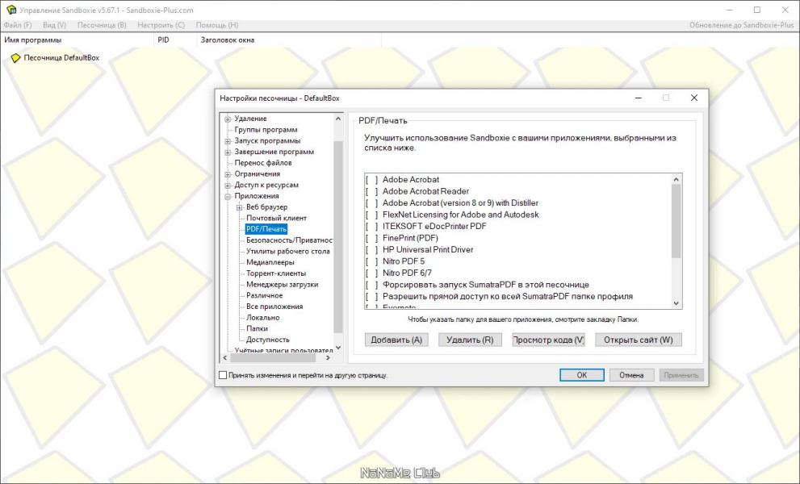
Task: Select Почтовый клиент in the tree
Action: coord(277,219)
